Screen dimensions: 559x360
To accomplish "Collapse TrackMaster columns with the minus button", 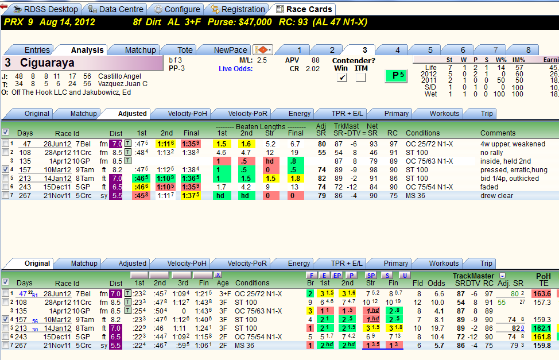I will [502, 276].
